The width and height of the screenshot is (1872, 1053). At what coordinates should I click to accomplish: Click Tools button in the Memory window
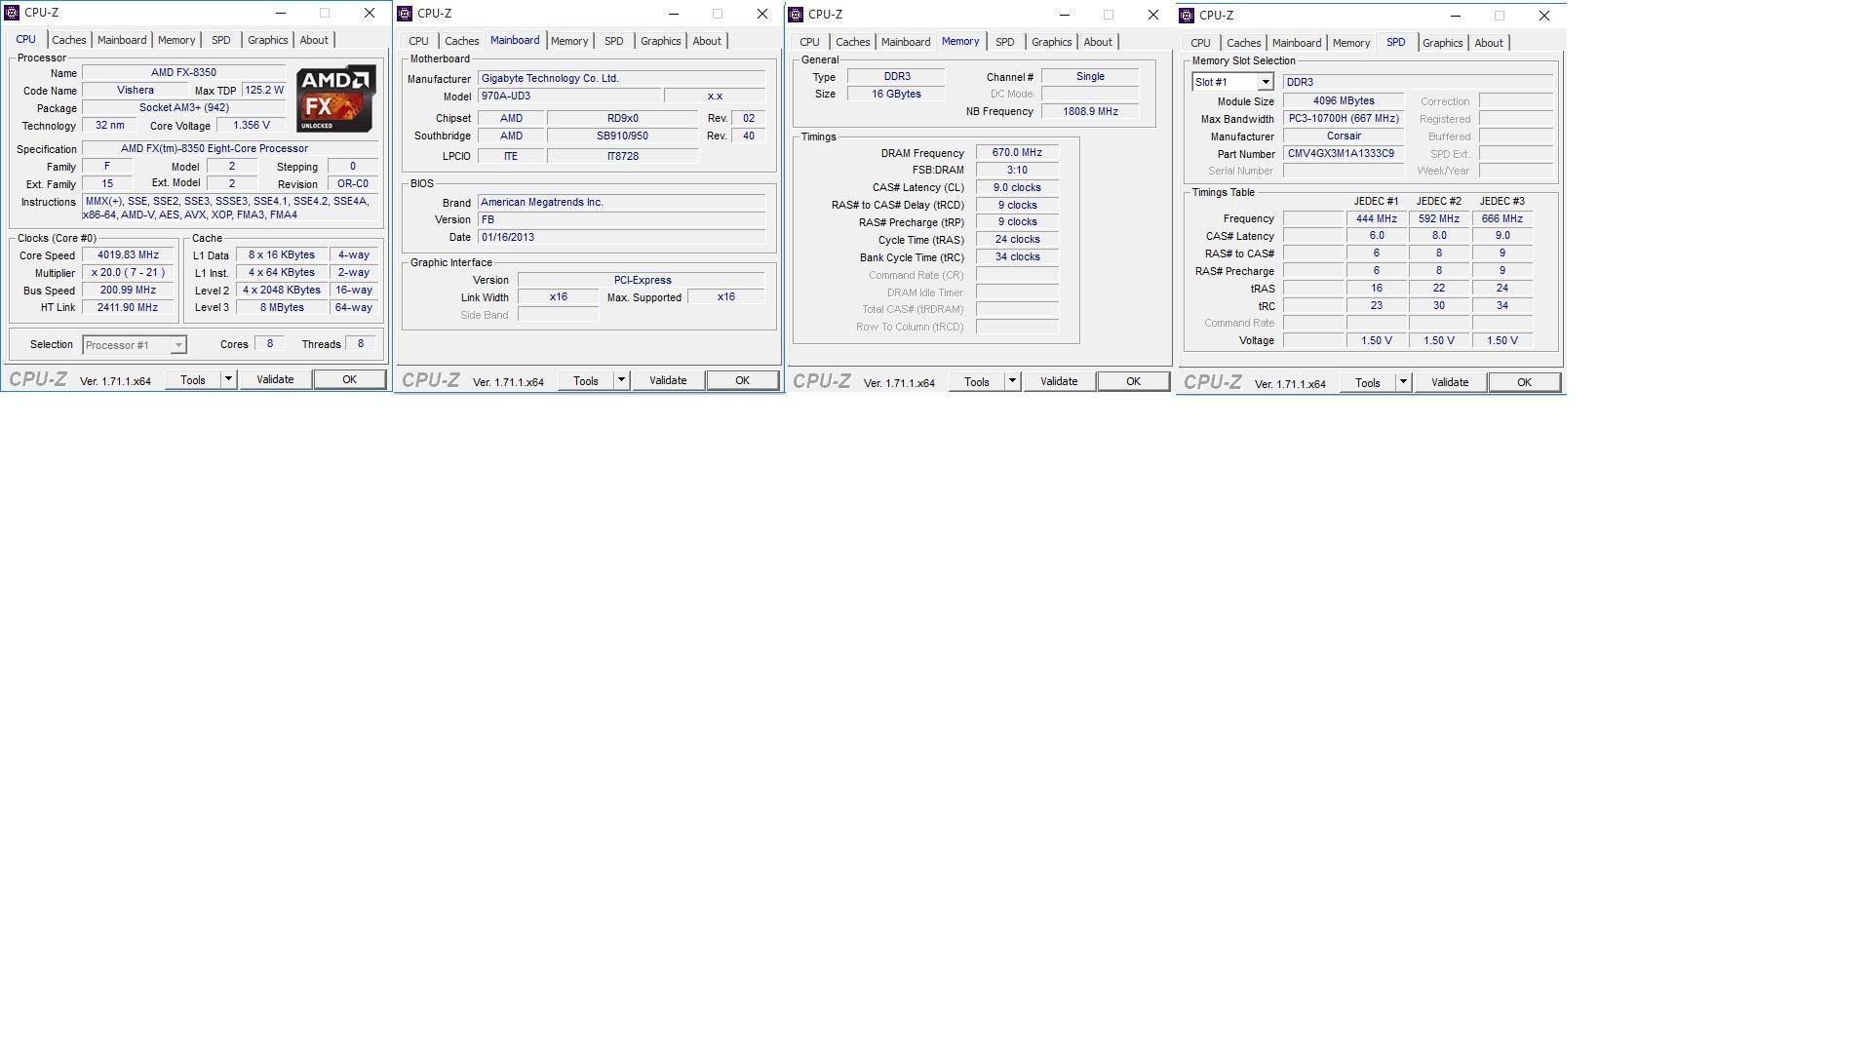pos(977,381)
